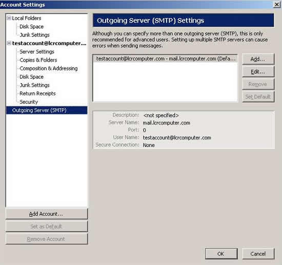Image resolution: width=282 pixels, height=265 pixels.
Task: Select Return Receipts in account tree
Action: point(37,93)
